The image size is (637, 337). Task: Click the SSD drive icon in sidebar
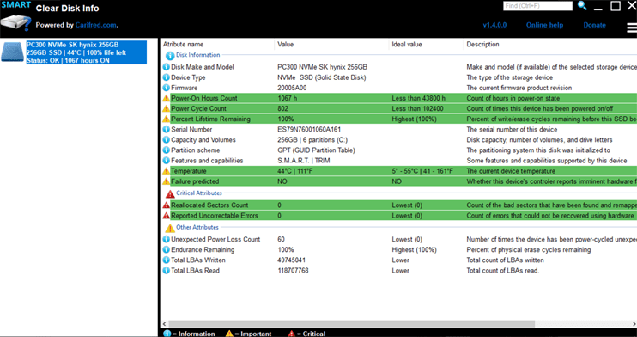click(x=13, y=52)
